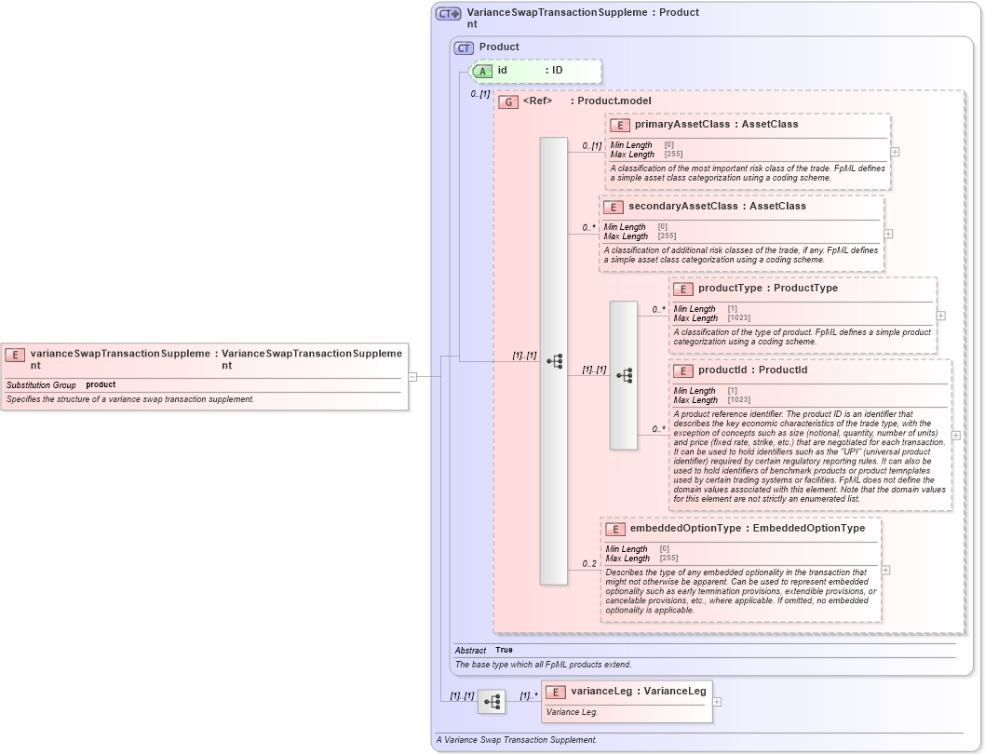Expand productId with the plus sign
The width and height of the screenshot is (985, 754).
tap(957, 433)
